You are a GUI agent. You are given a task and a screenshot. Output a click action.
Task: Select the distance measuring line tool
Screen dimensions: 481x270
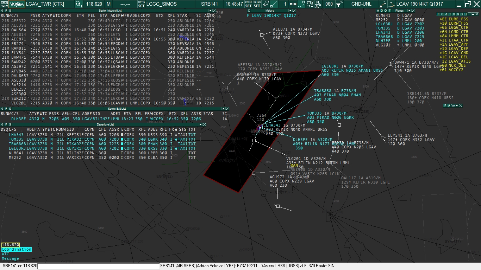pos(275,4)
